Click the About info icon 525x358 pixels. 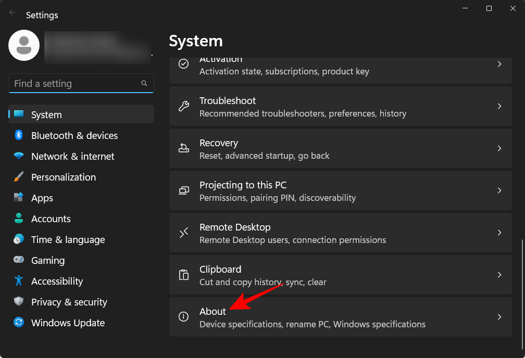(183, 317)
